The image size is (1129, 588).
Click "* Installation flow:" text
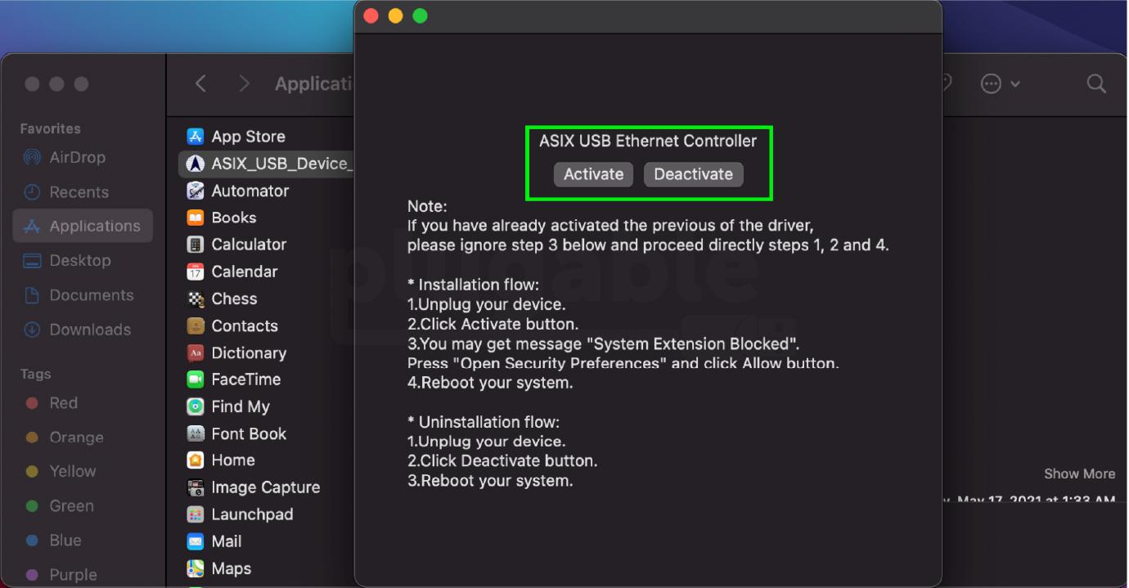(474, 285)
